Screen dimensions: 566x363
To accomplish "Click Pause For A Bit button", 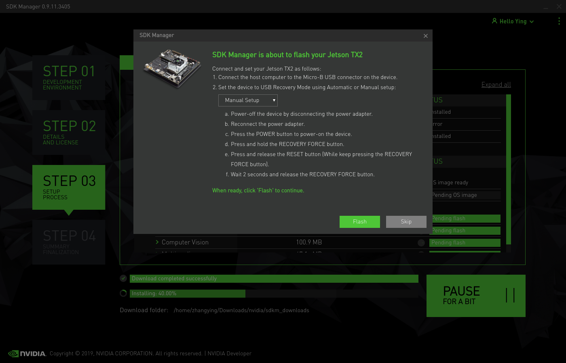I will [476, 296].
